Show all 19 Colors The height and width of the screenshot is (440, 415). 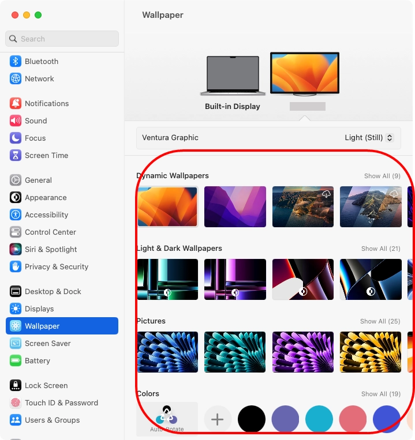click(381, 394)
